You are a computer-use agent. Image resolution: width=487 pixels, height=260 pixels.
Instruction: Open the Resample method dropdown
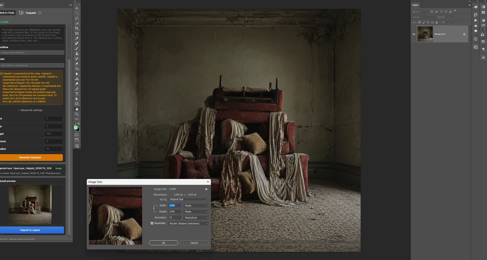click(188, 224)
